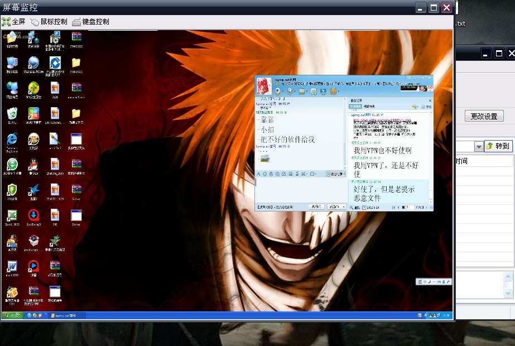
Task: Click the received image thumbnail in chat
Action: pyautogui.click(x=265, y=158)
